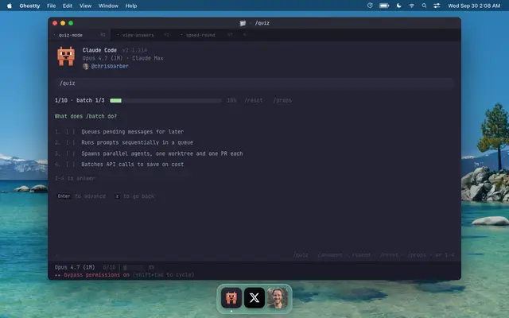Open Spotlight search magnifier
Viewport: 509px width, 318px height.
point(424,6)
